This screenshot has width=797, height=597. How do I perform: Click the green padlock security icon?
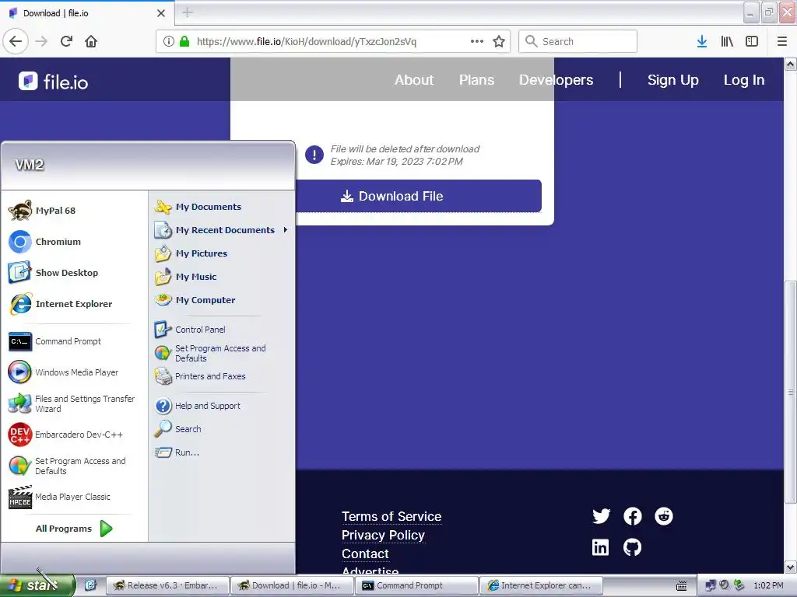coord(184,41)
